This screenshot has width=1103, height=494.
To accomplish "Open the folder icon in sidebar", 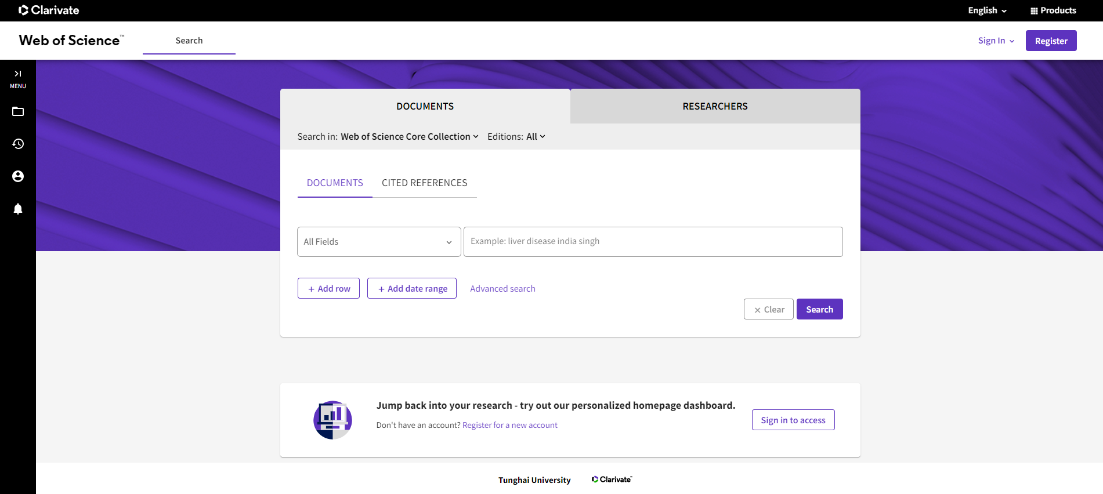I will pyautogui.click(x=18, y=111).
